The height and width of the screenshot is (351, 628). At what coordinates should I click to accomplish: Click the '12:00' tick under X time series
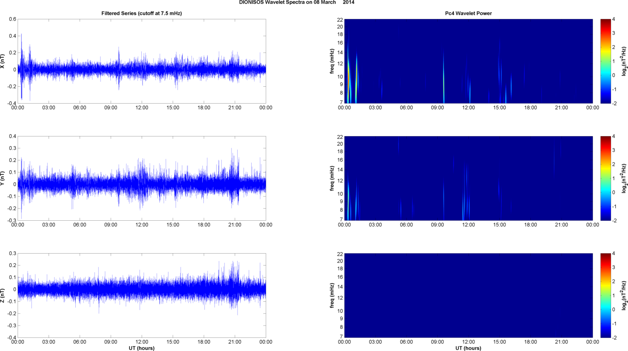pyautogui.click(x=142, y=108)
